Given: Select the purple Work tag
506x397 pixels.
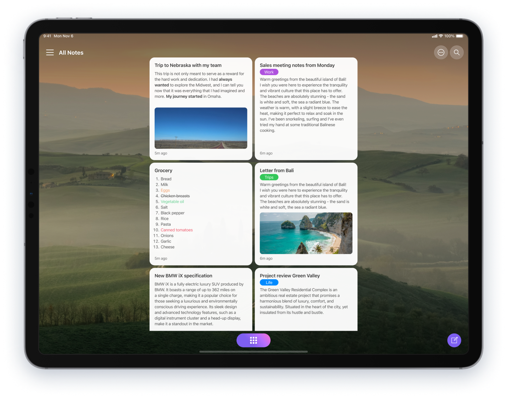Looking at the screenshot, I should pos(269,72).
